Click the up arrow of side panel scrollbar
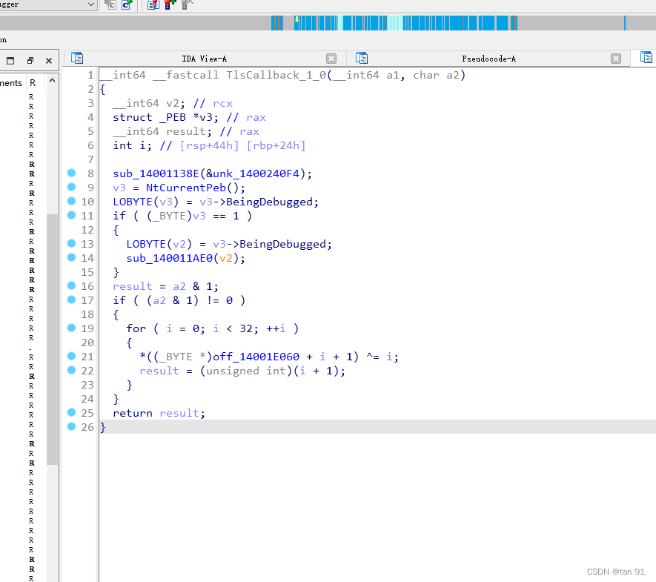 click(53, 80)
